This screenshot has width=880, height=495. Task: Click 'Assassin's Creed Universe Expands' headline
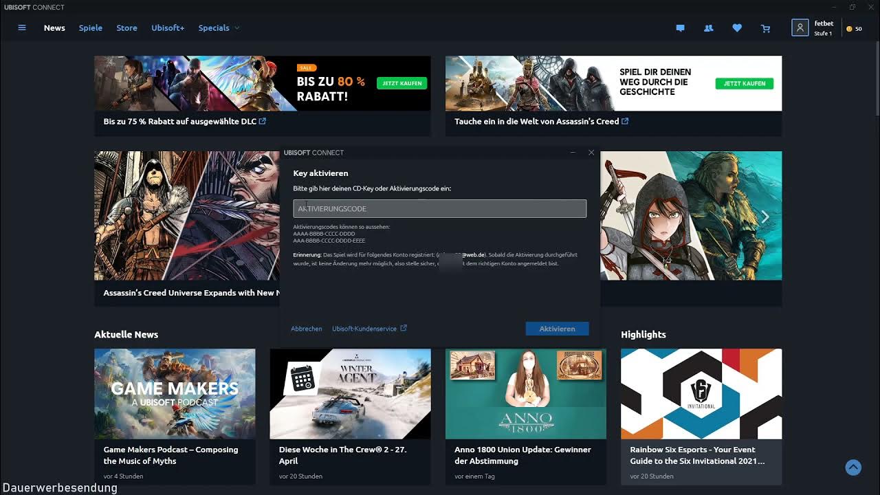point(192,293)
